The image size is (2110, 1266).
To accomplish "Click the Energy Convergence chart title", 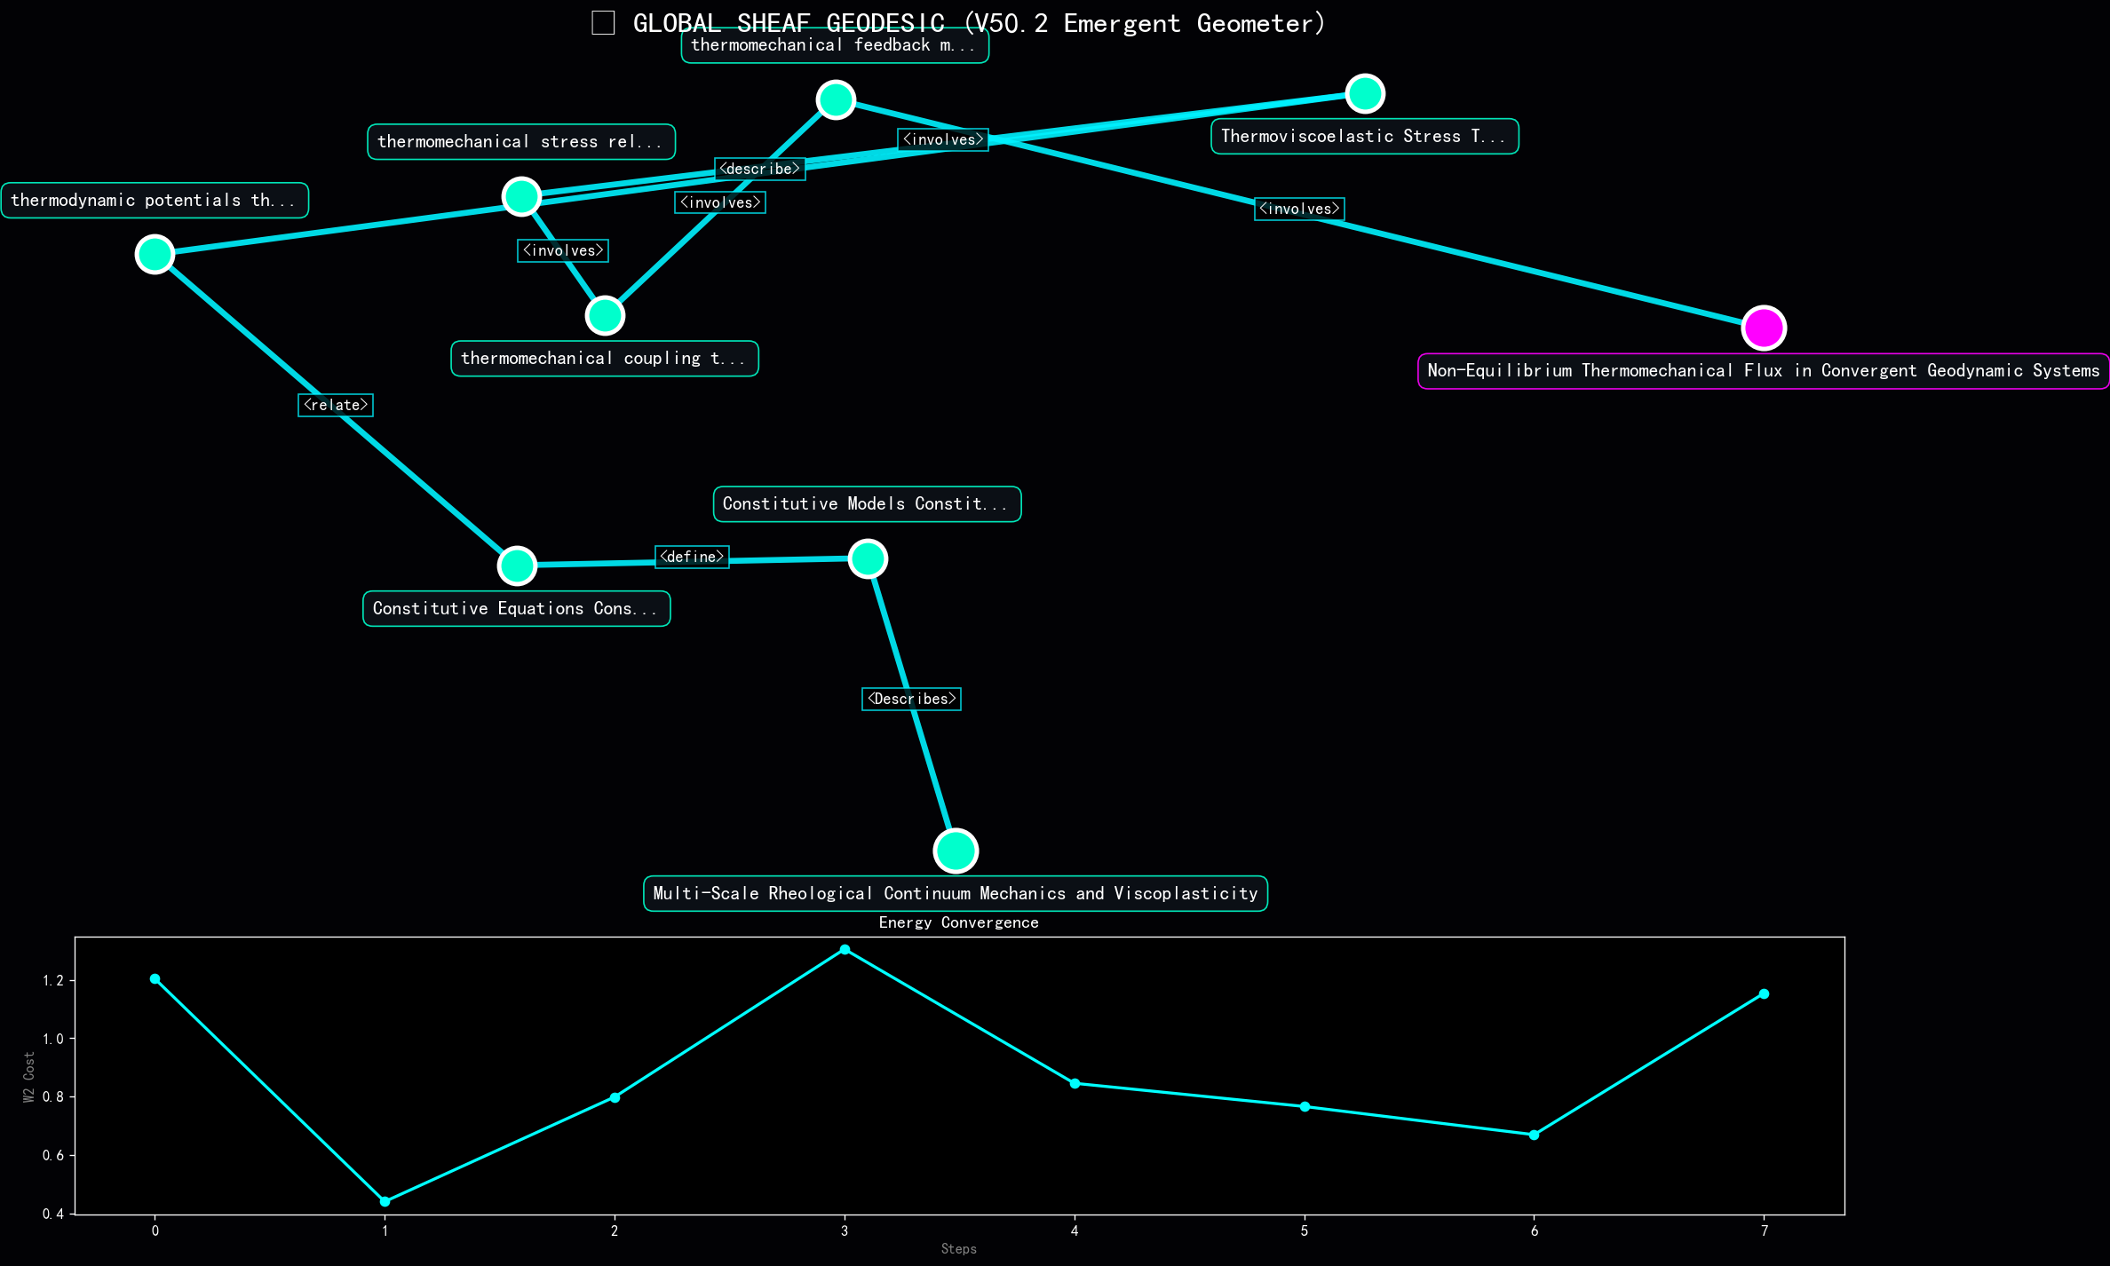I will (958, 922).
